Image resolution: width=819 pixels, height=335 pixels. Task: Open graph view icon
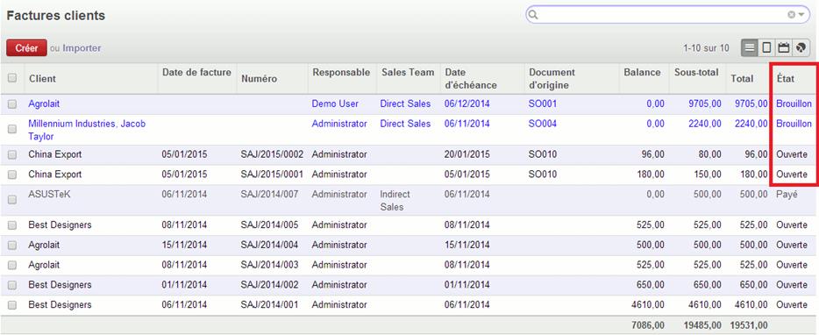801,48
